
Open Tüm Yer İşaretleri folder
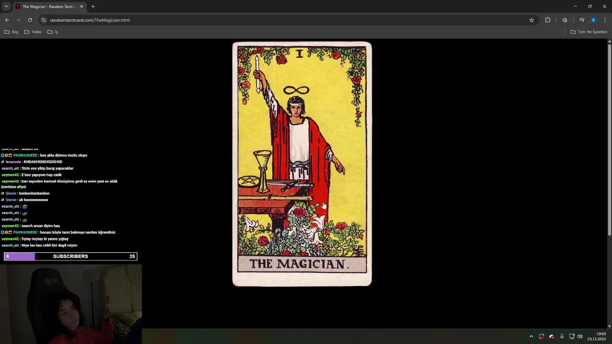tap(589, 32)
